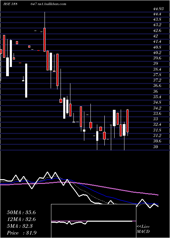Select the 34.2 price axis label
Screen dimensions: 170x238
coord(157,108)
